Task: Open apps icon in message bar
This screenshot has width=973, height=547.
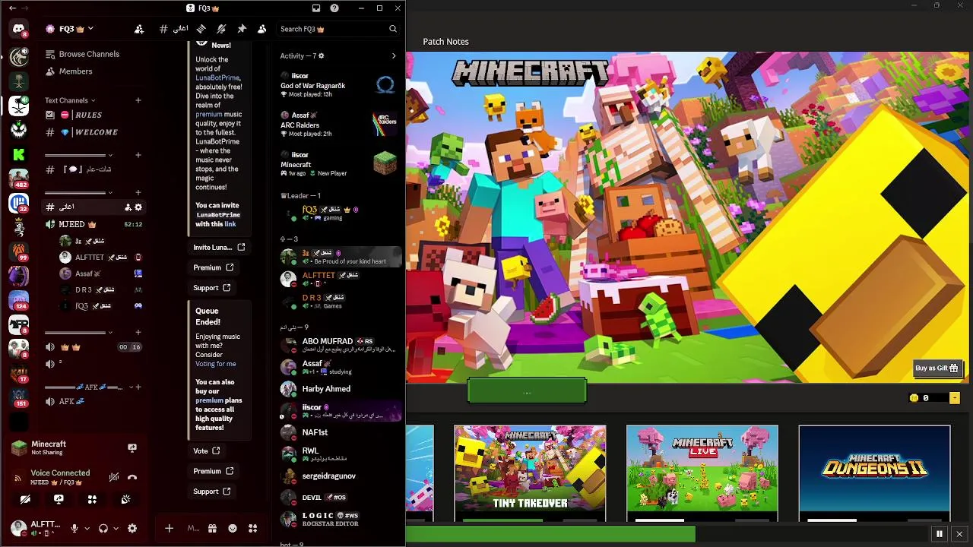Action: 252,528
